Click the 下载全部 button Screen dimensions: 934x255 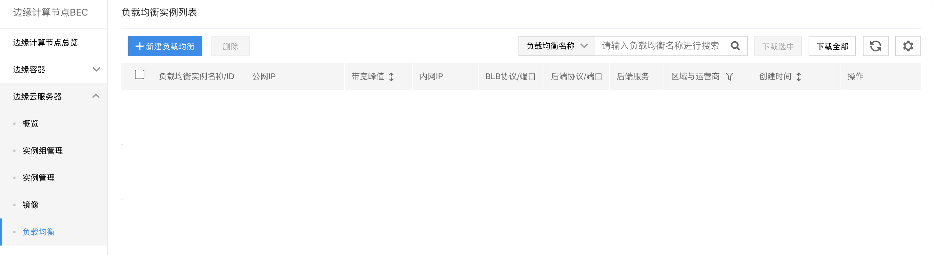[832, 46]
